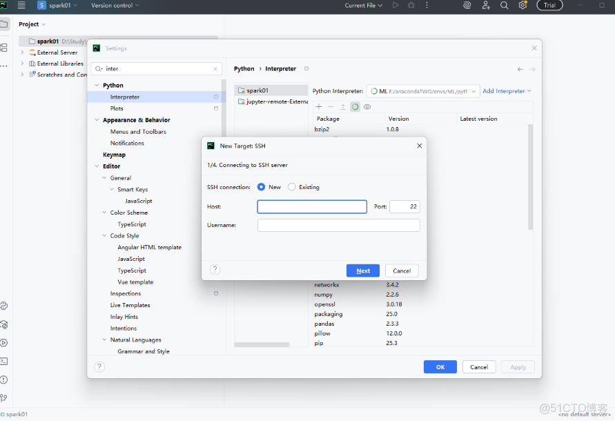Open Inspections settings page
This screenshot has width=615, height=421.
point(126,293)
